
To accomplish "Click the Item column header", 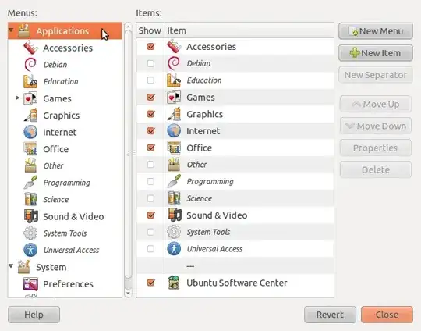I will pyautogui.click(x=249, y=30).
